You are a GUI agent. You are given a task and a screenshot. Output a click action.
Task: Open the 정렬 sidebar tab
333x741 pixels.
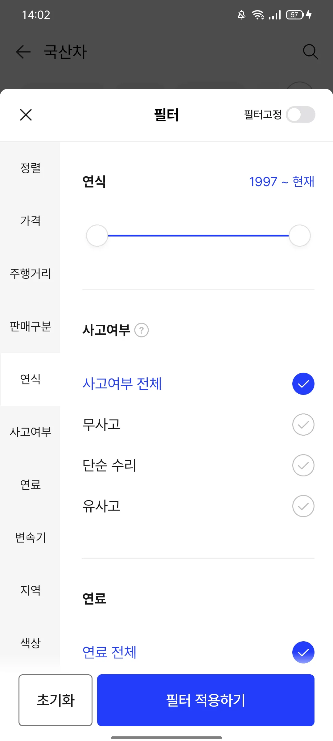point(30,168)
